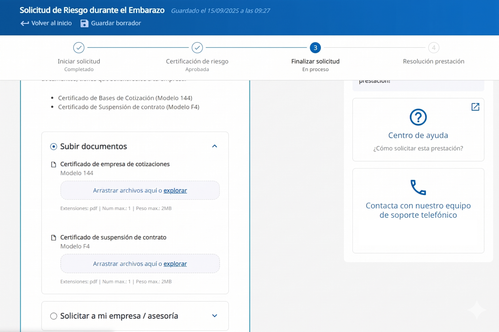Open external link icon in Centro de ayuda card
Screen dimensions: 499x332
[475, 107]
